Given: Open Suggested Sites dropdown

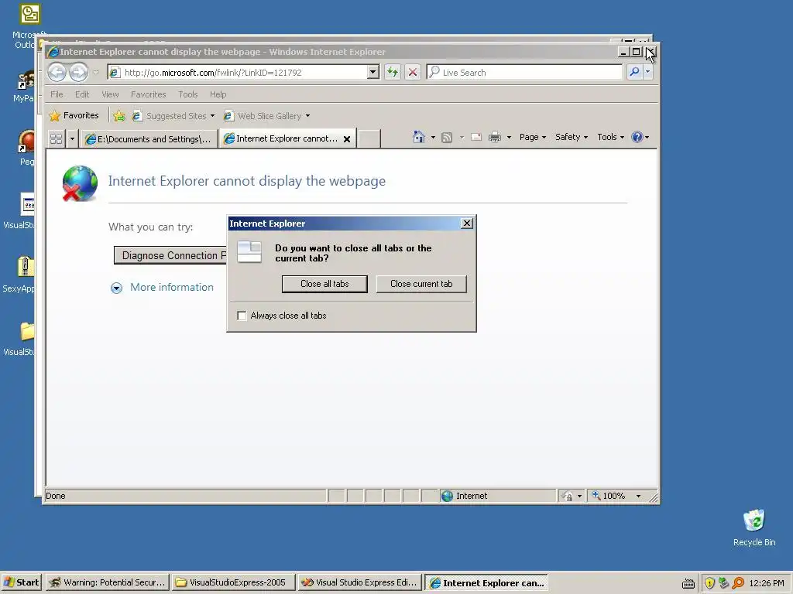Looking at the screenshot, I should point(173,116).
